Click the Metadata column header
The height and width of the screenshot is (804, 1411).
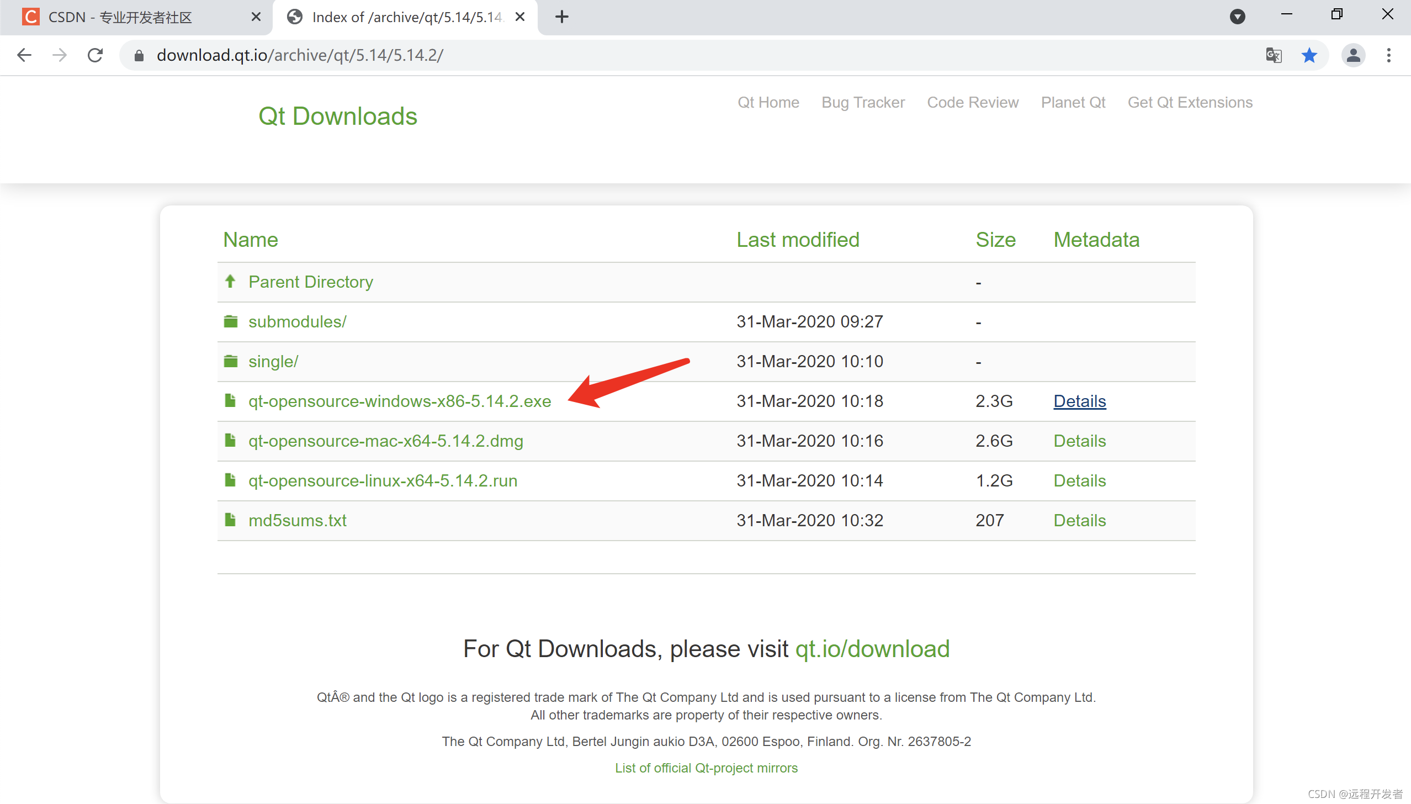tap(1096, 240)
